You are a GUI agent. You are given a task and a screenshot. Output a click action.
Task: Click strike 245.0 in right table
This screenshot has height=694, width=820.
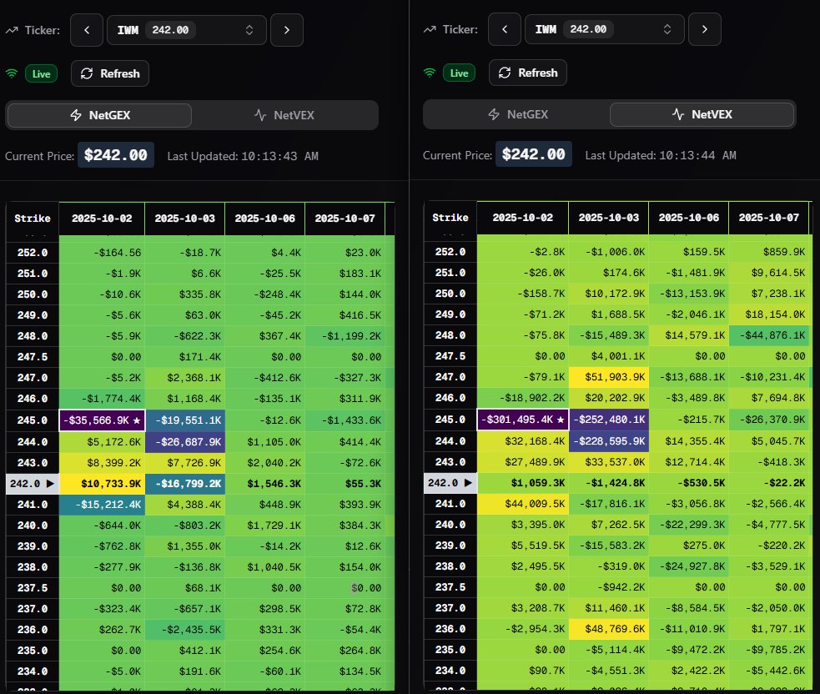pos(450,420)
